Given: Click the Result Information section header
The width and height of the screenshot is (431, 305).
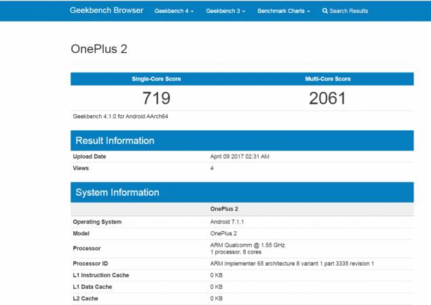Looking at the screenshot, I should [x=242, y=140].
